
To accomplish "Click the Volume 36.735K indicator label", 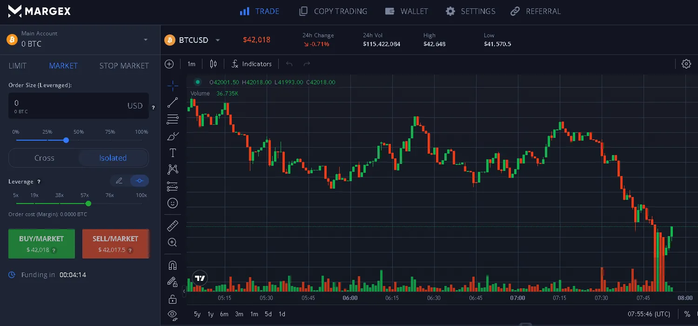I will [x=215, y=94].
